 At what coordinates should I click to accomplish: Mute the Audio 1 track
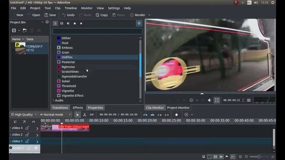(36, 148)
